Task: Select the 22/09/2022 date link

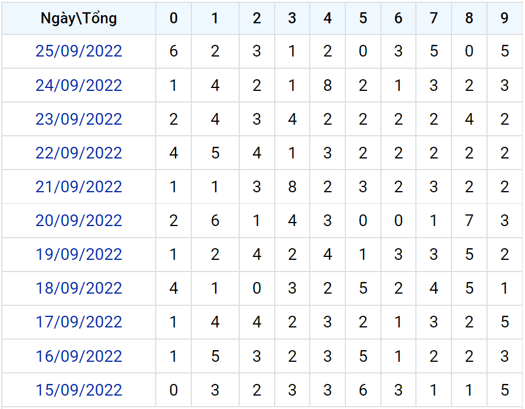Action: click(x=79, y=153)
